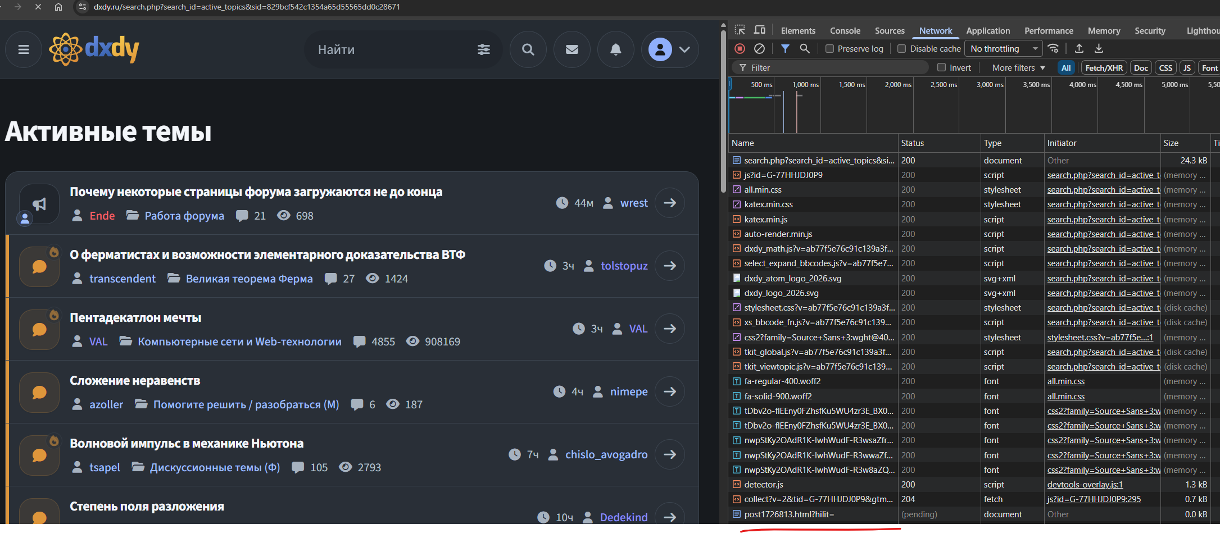Click the announcement megaphone topic icon

pos(39,204)
